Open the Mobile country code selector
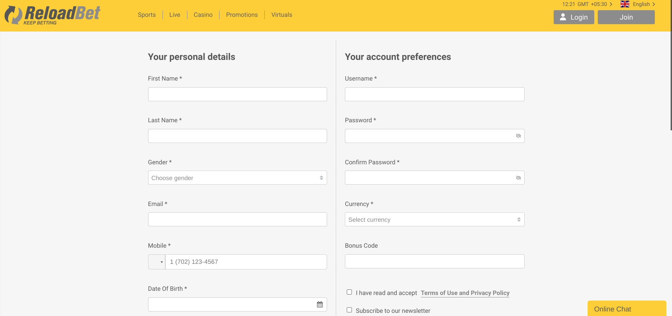Viewport: 672px width, 316px height. (157, 262)
